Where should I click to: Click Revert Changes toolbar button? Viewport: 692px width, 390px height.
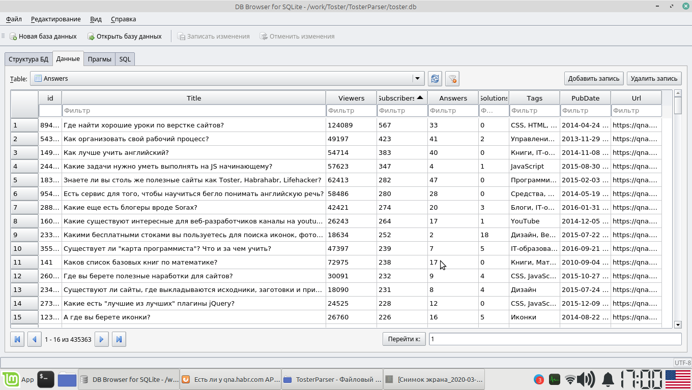click(x=297, y=37)
